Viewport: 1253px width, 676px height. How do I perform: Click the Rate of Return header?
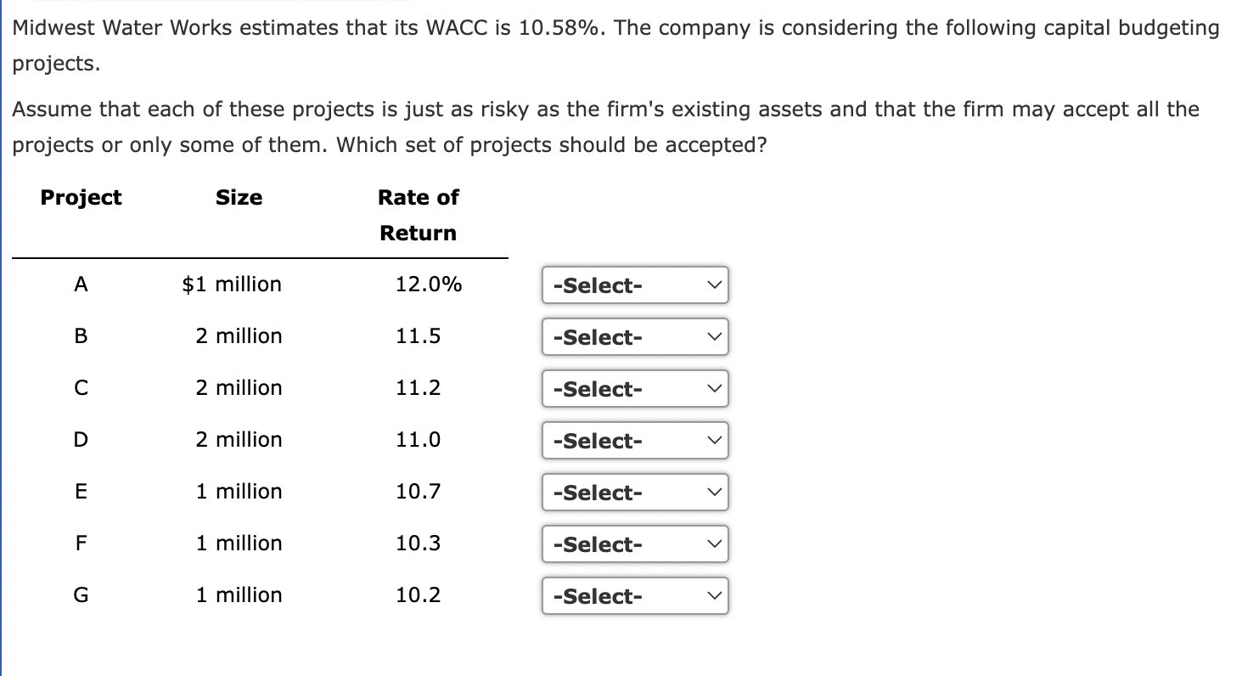[x=418, y=214]
